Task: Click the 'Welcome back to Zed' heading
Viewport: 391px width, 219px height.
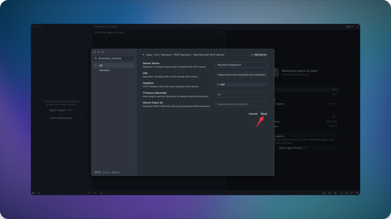Action: click(x=299, y=71)
